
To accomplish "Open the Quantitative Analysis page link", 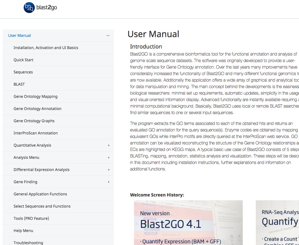I will click(32, 145).
